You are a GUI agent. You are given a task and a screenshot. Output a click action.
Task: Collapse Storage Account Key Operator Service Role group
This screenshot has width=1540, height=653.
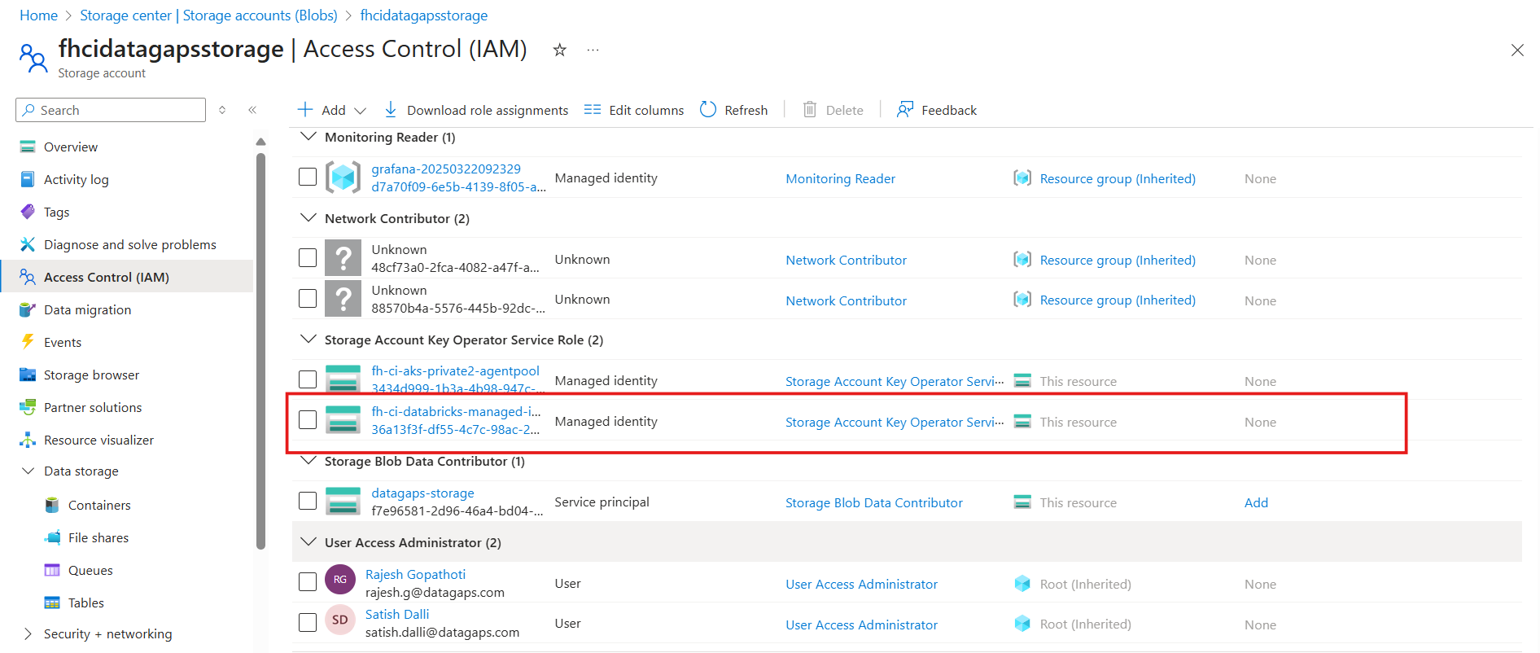pos(308,340)
